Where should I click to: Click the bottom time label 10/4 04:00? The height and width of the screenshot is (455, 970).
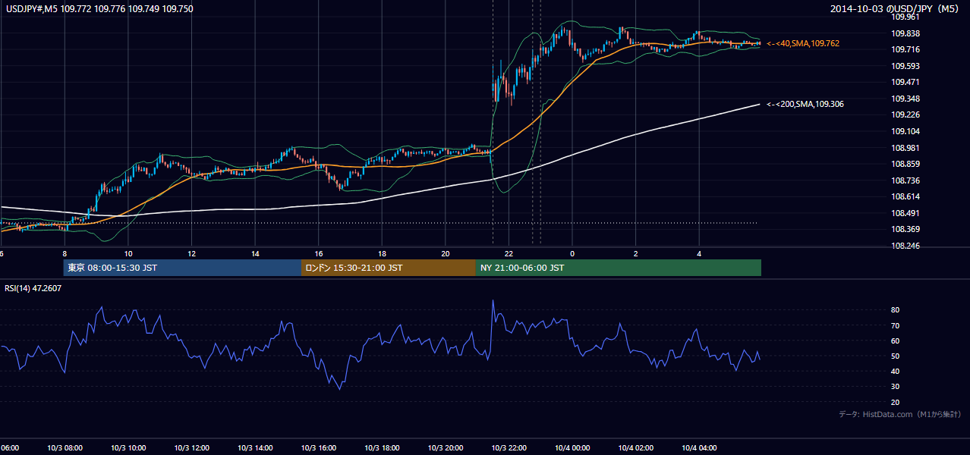click(x=699, y=448)
